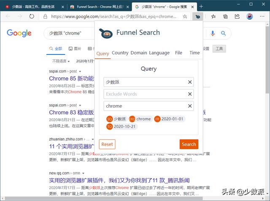Viewport: 270px width, 201px height.
Task: Select the 全部 Google results tab
Action: click(x=56, y=49)
